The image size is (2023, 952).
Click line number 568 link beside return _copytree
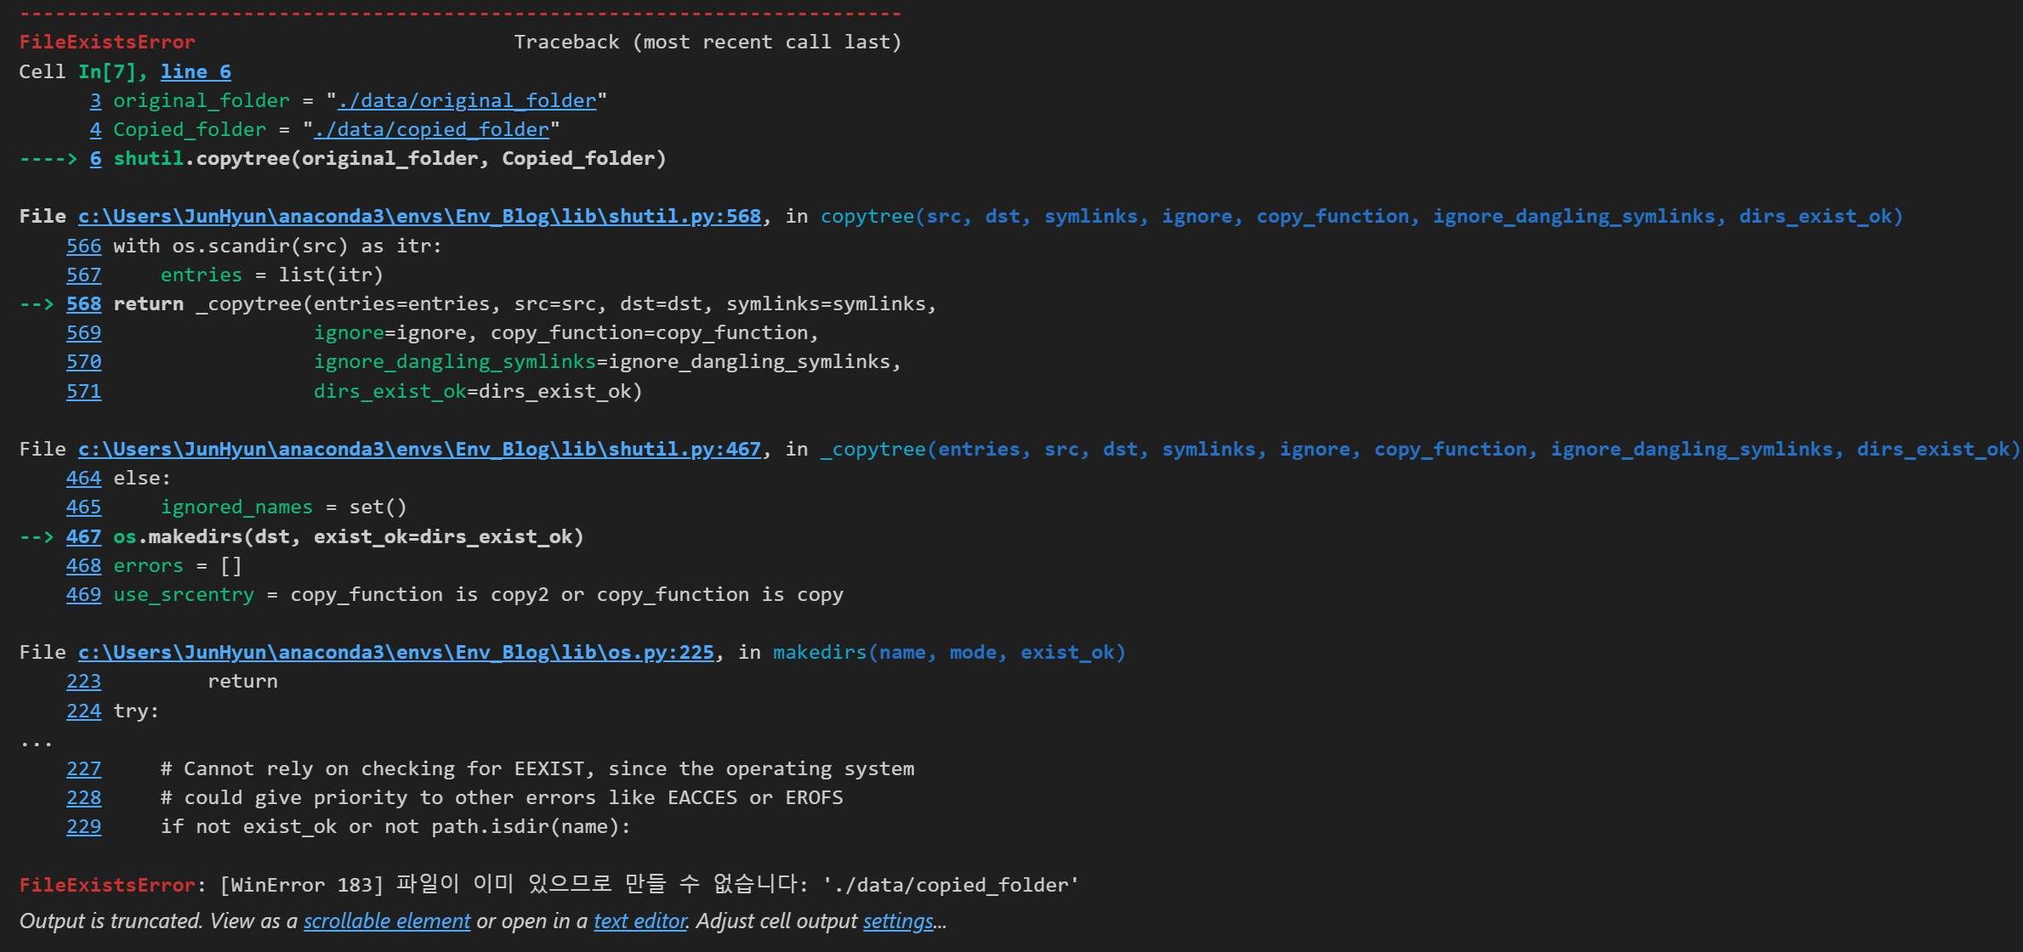(x=83, y=303)
